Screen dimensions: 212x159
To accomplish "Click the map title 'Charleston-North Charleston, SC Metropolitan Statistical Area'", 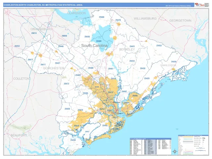I will 43,5.
